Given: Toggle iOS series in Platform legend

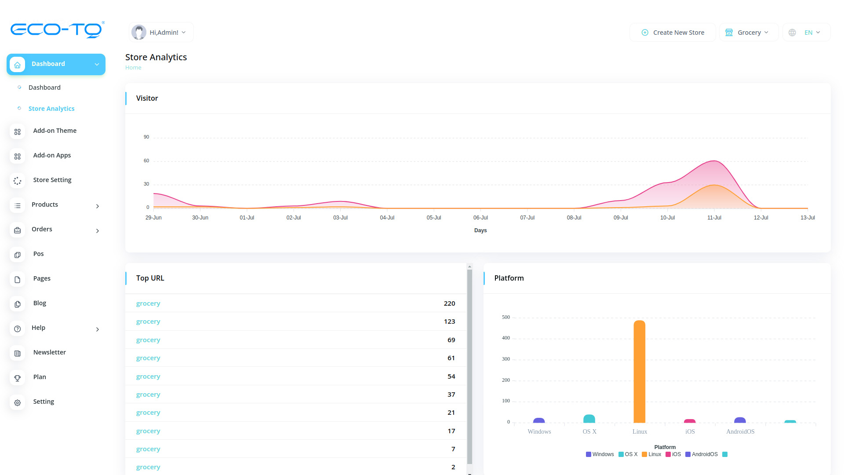Looking at the screenshot, I should point(673,454).
